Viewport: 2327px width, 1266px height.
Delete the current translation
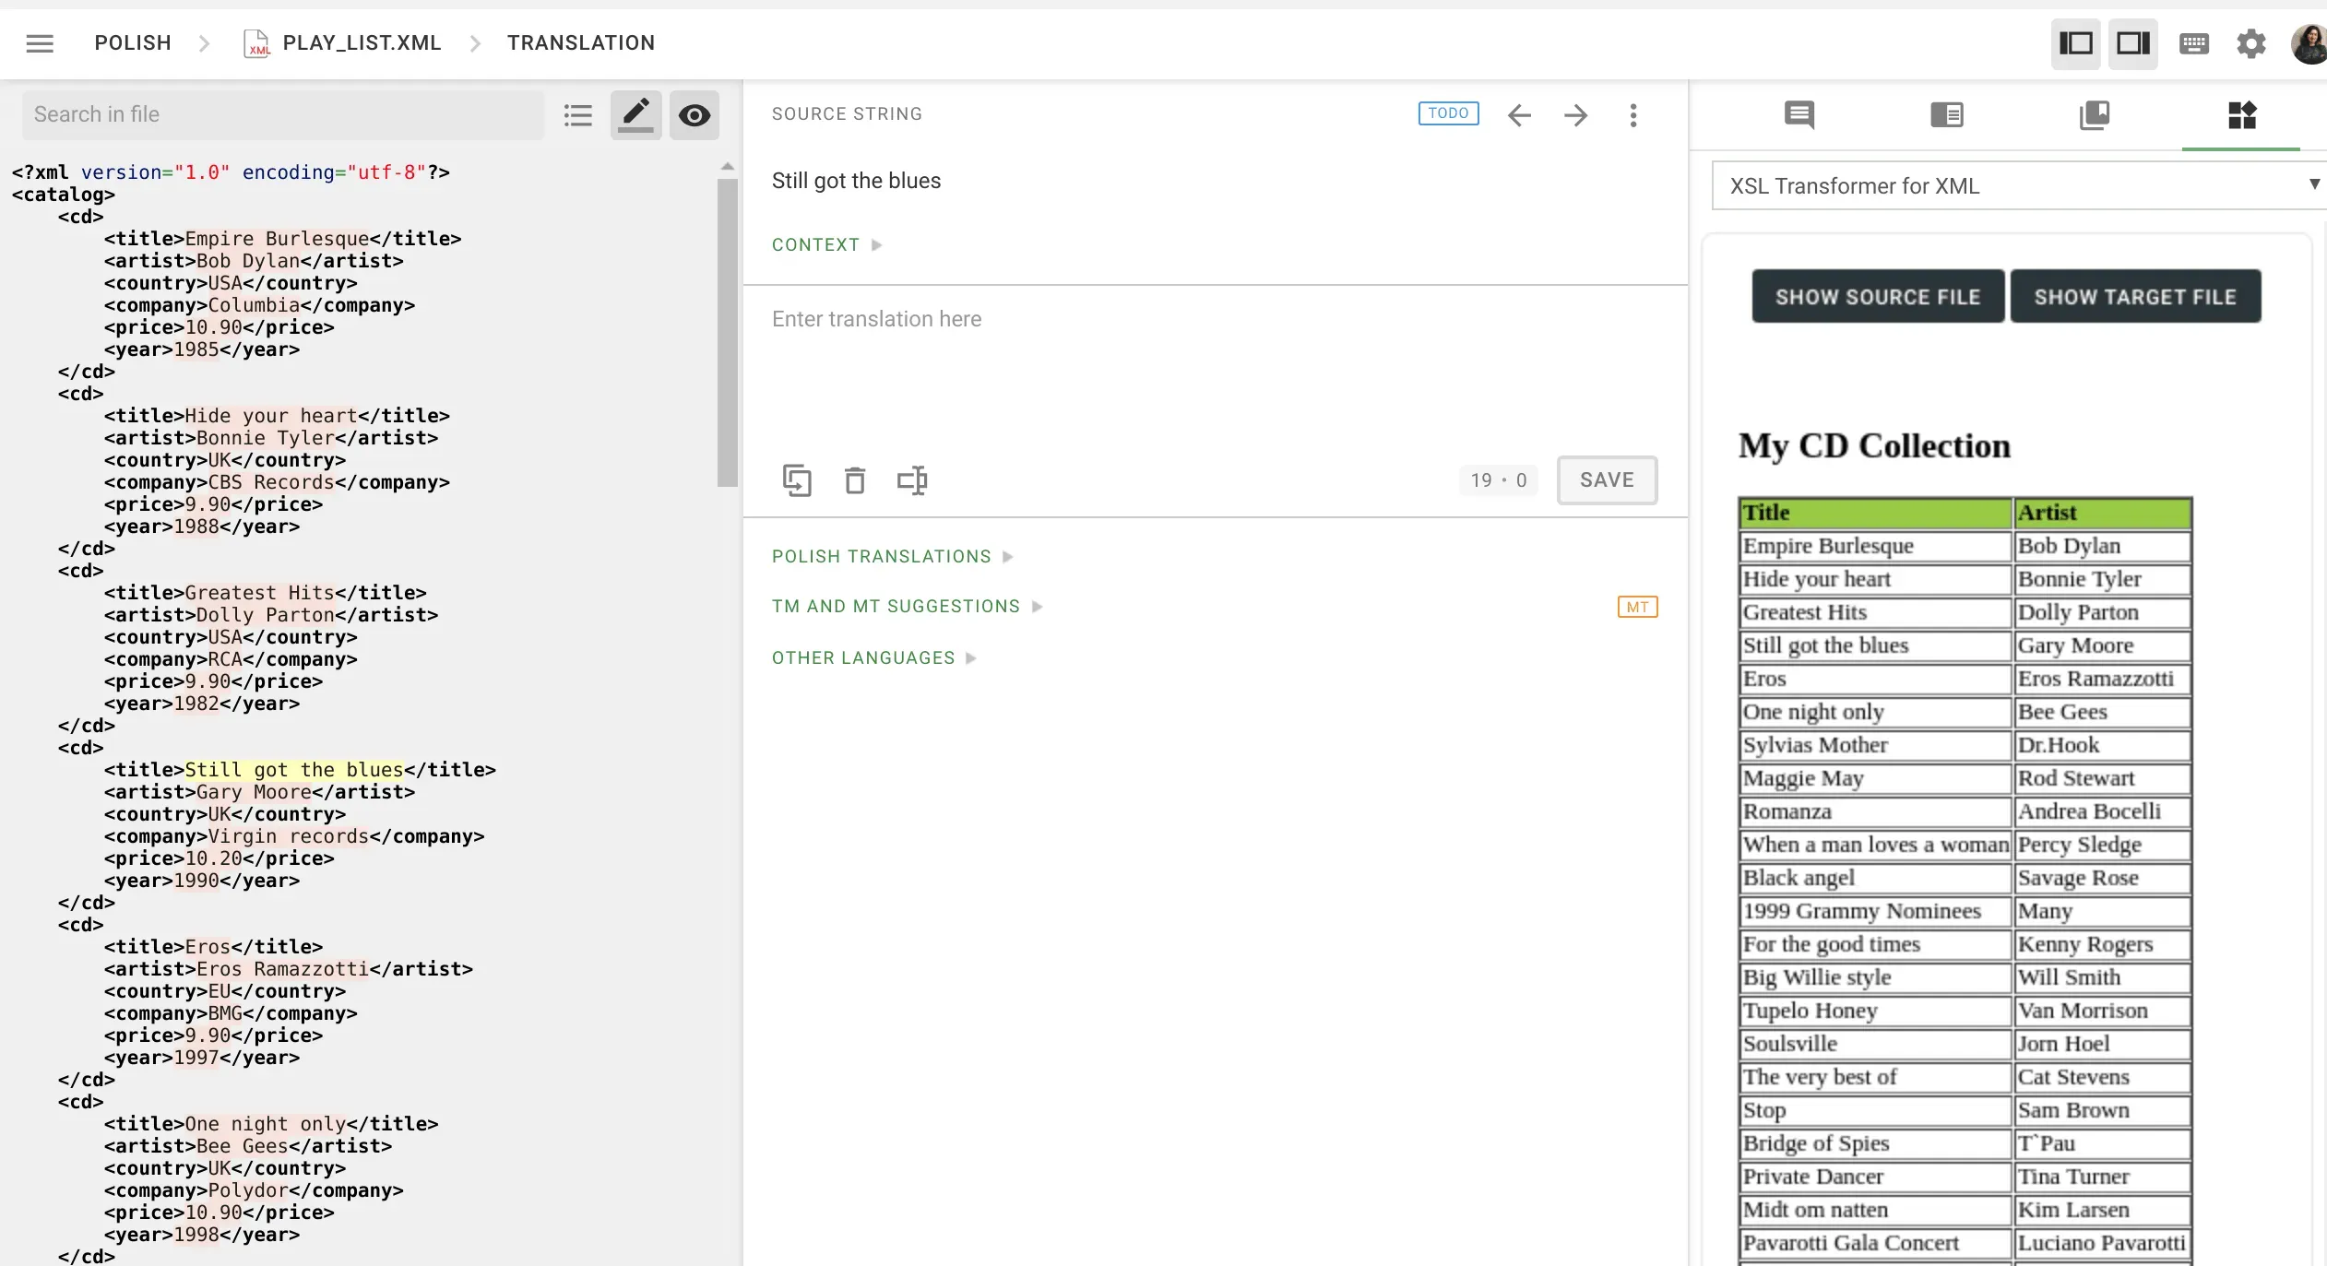(x=854, y=479)
